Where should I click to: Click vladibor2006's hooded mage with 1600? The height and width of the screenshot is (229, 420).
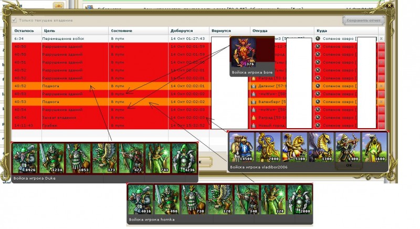pyautogui.click(x=374, y=147)
